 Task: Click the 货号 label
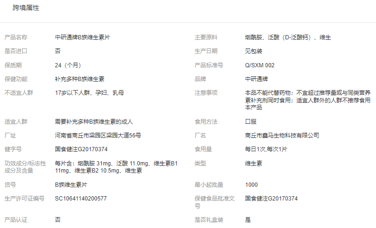(x=10, y=185)
